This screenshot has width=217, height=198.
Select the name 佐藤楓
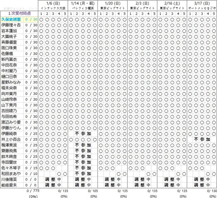click(x=7, y=54)
